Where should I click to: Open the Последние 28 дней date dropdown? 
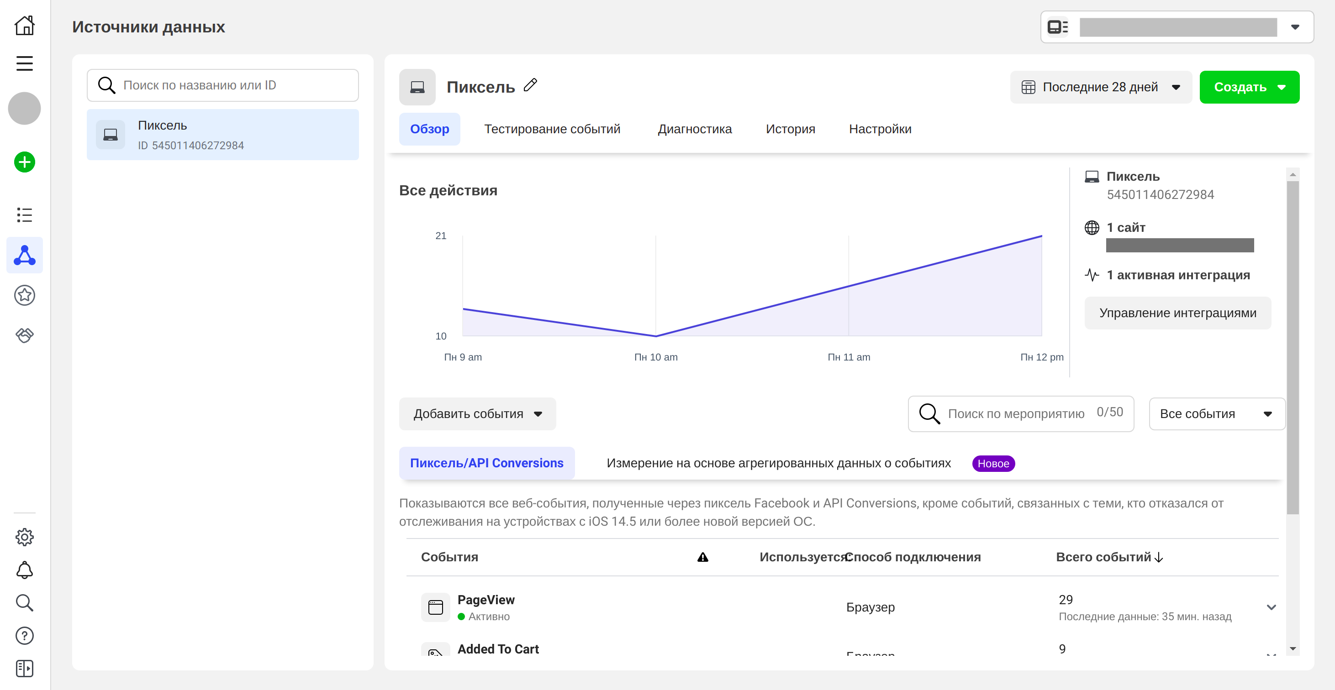(1100, 87)
